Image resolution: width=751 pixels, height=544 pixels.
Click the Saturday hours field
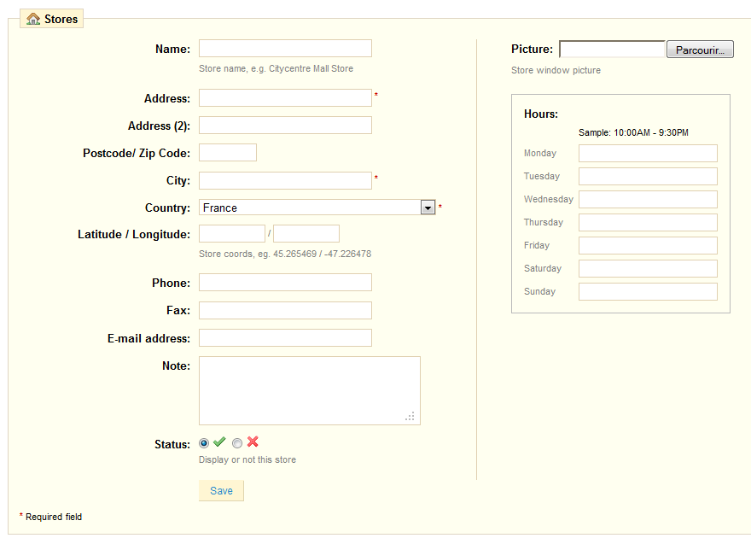click(x=648, y=268)
